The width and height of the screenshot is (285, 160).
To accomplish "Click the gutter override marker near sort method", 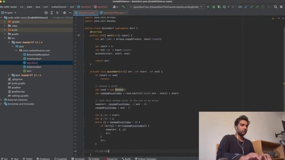I will tap(79, 36).
